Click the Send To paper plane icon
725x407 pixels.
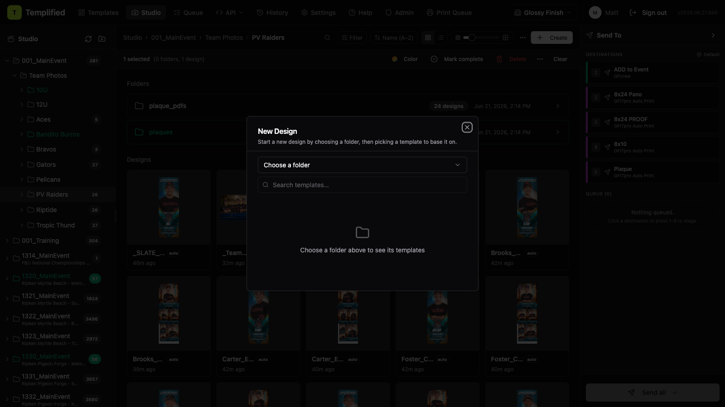pyautogui.click(x=590, y=35)
